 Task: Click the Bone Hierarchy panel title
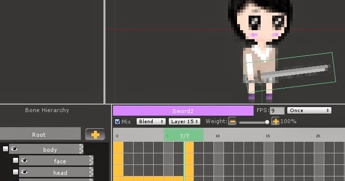(47, 110)
